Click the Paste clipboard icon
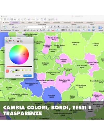The height and width of the screenshot is (135, 104). [x=25, y=19]
